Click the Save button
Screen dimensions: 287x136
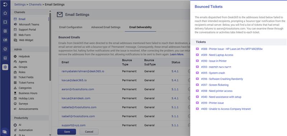pyautogui.click(x=67, y=132)
